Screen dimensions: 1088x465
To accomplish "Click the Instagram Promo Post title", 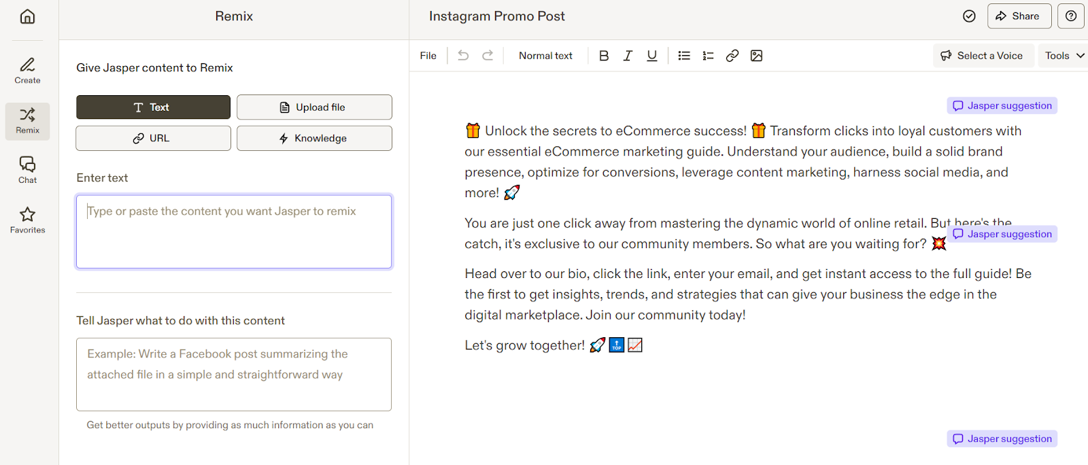I will click(497, 16).
